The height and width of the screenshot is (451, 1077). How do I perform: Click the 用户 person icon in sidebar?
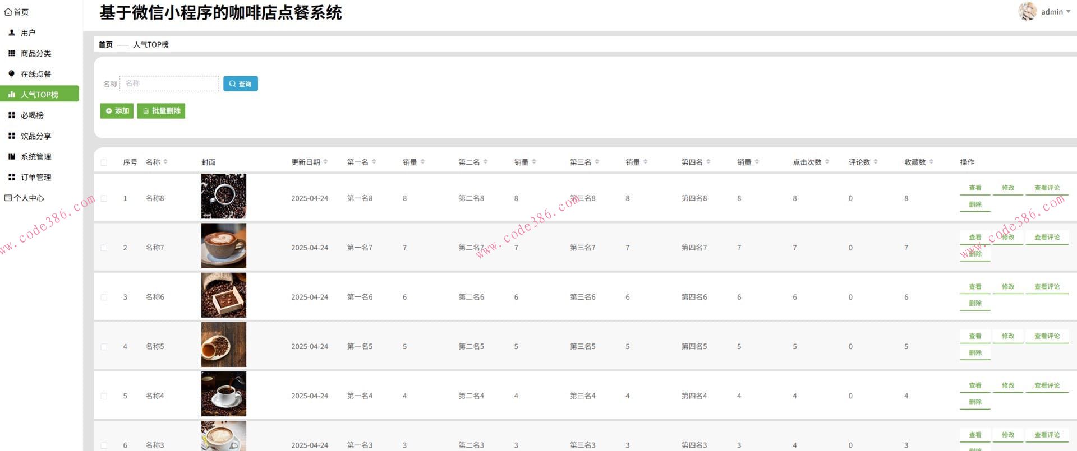point(12,32)
